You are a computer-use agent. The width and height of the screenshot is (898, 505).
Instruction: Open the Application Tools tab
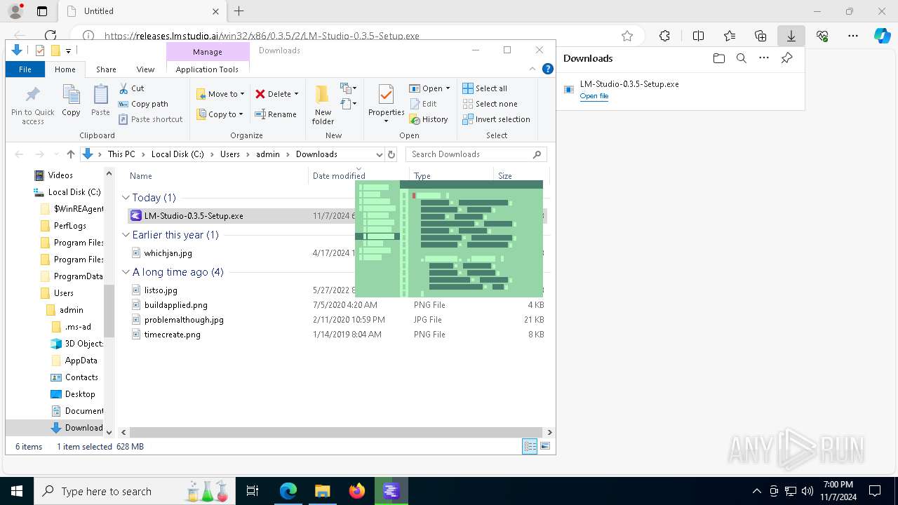207,69
